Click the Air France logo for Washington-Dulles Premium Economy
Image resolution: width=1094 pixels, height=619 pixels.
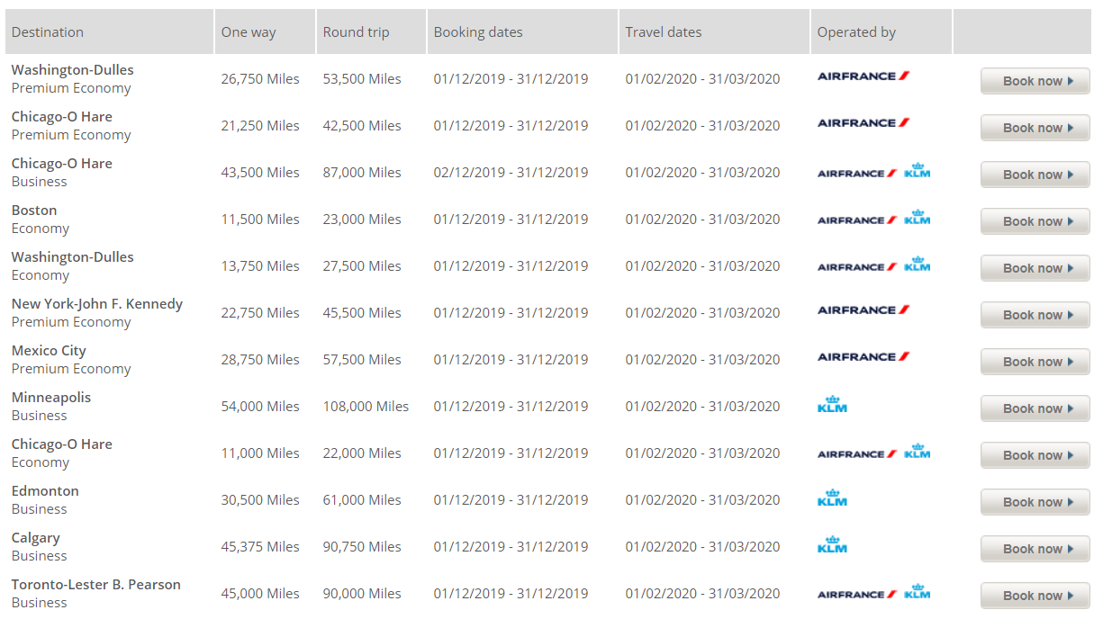tap(863, 76)
